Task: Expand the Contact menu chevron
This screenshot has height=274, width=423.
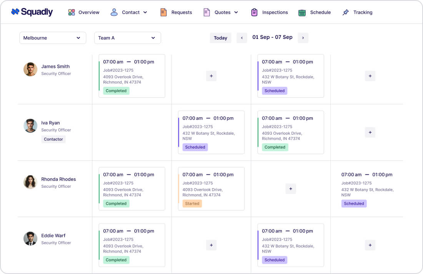Action: coord(145,12)
